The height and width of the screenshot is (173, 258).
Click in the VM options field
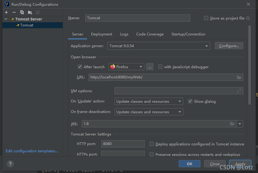click(x=179, y=91)
